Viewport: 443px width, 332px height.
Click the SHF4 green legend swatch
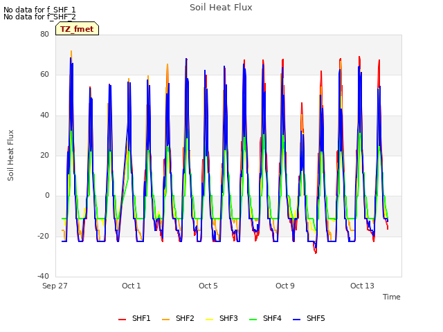tap(253, 319)
